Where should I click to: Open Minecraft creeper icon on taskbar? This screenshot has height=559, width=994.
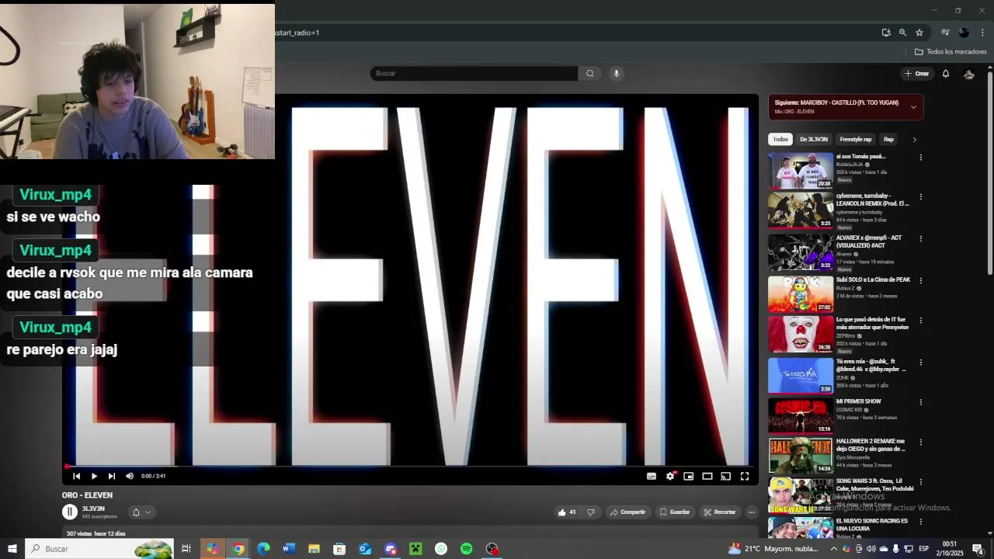click(415, 549)
